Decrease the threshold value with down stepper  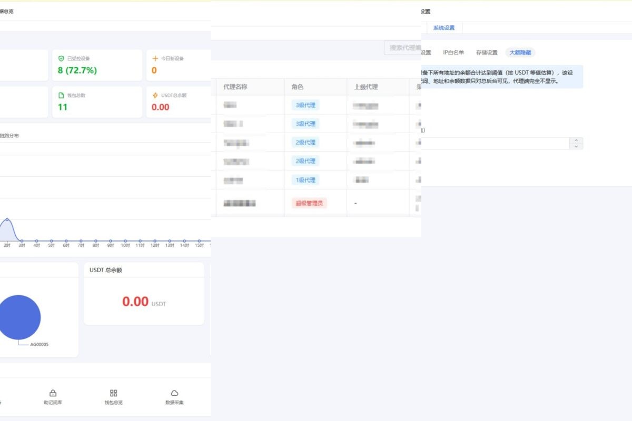(x=576, y=146)
